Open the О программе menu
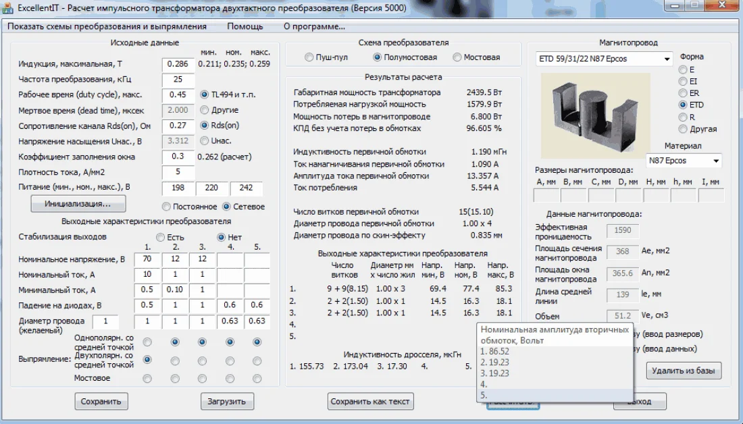743x424 pixels. [x=314, y=27]
